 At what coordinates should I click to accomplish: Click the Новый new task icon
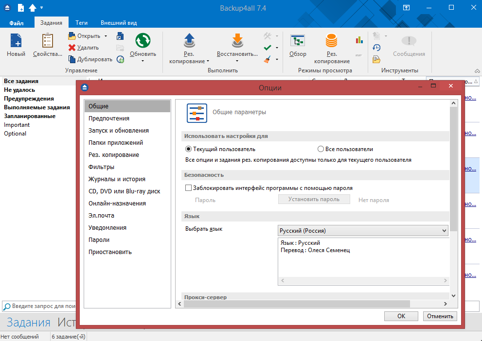[x=16, y=40]
